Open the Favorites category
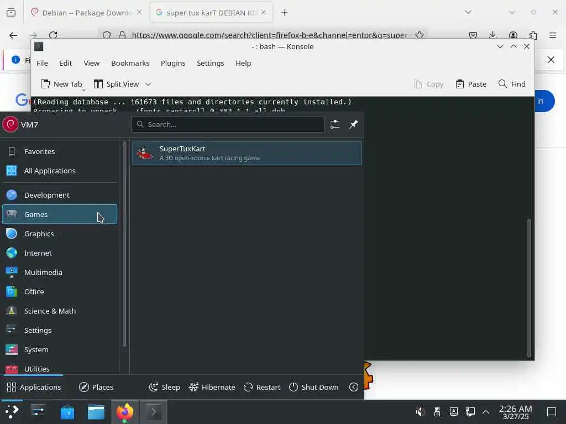This screenshot has width=566, height=424. 60,151
